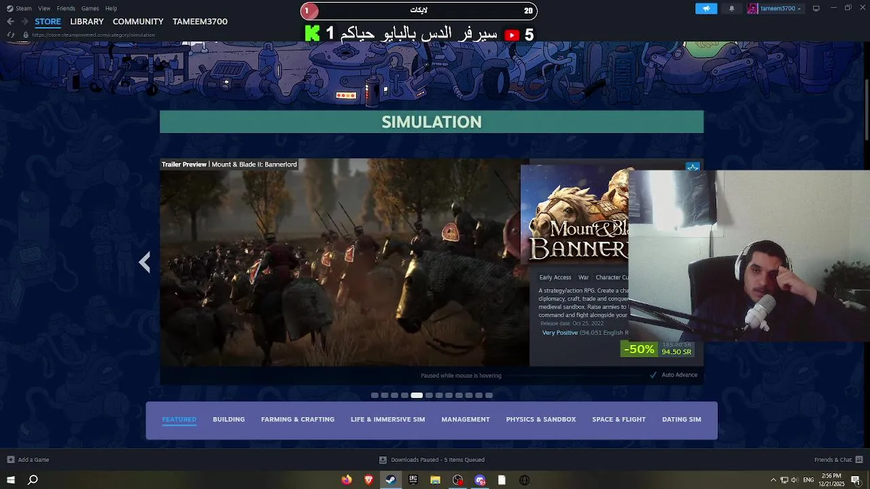Viewport: 870px width, 489px height.
Task: Open the View menu
Action: click(44, 9)
